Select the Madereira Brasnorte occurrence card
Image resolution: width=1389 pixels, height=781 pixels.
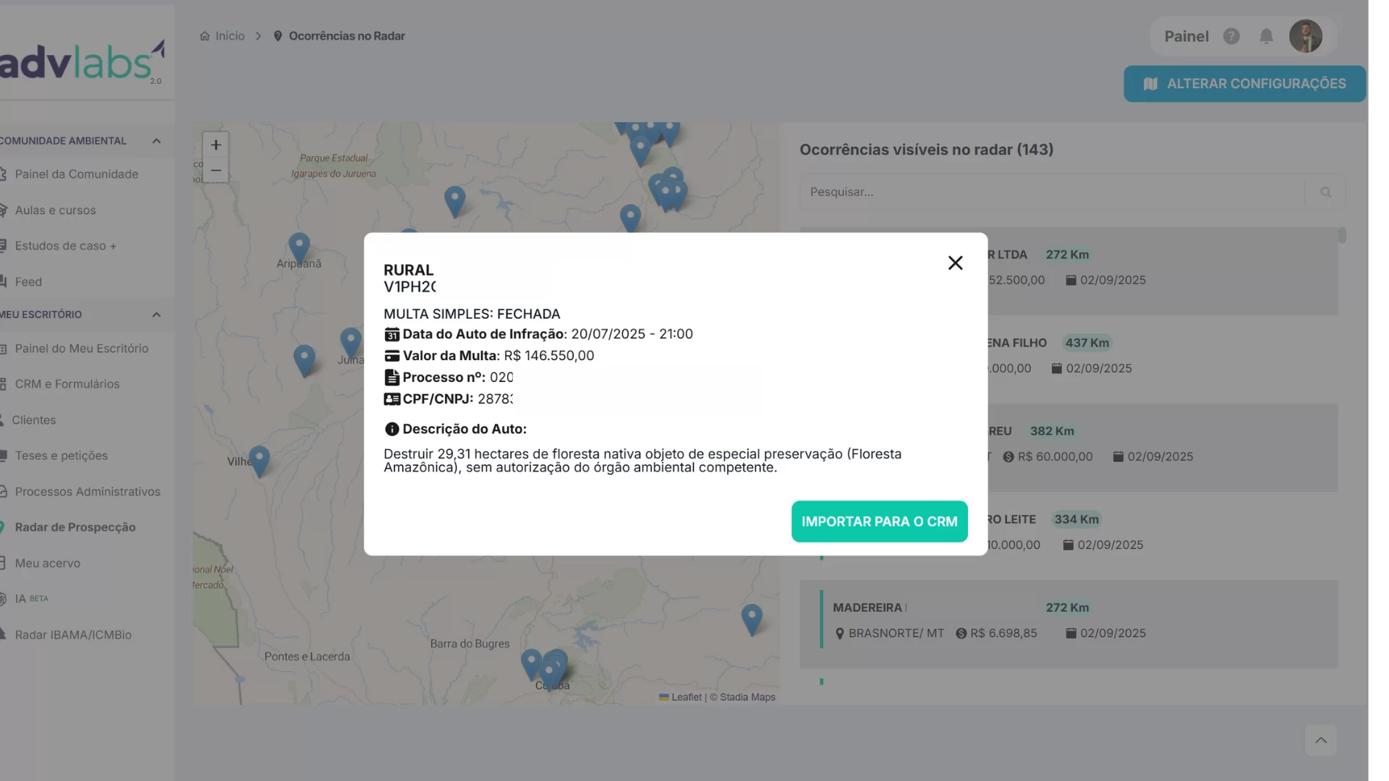(x=1068, y=623)
